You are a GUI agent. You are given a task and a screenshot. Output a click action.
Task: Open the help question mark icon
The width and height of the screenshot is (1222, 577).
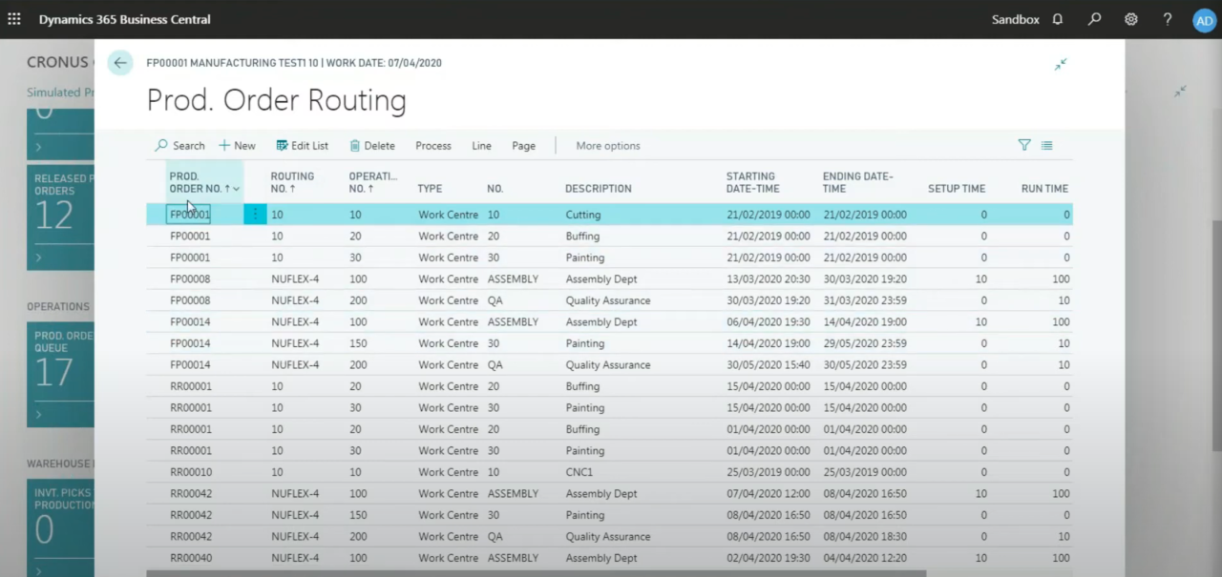pos(1168,19)
